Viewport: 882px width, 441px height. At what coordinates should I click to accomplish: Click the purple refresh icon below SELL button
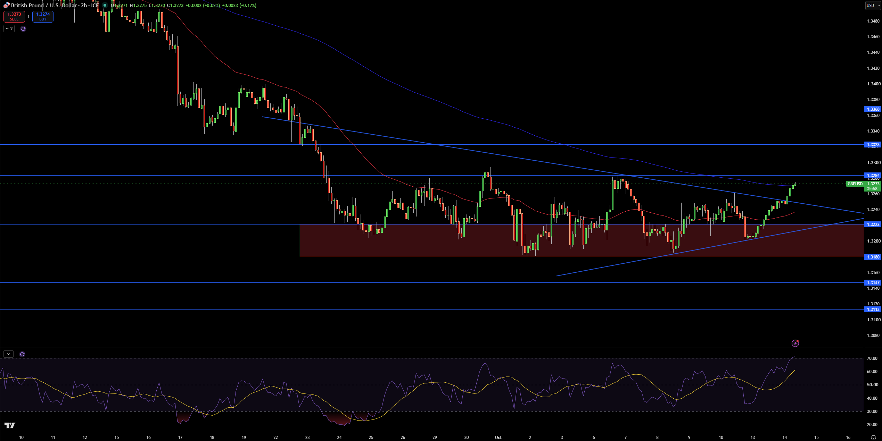(x=23, y=29)
